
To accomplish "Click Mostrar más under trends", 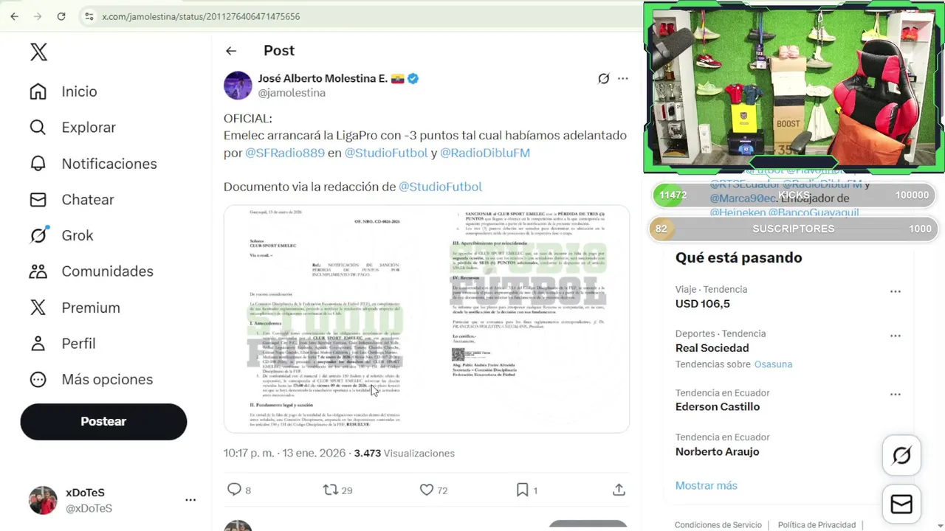I will coord(706,485).
